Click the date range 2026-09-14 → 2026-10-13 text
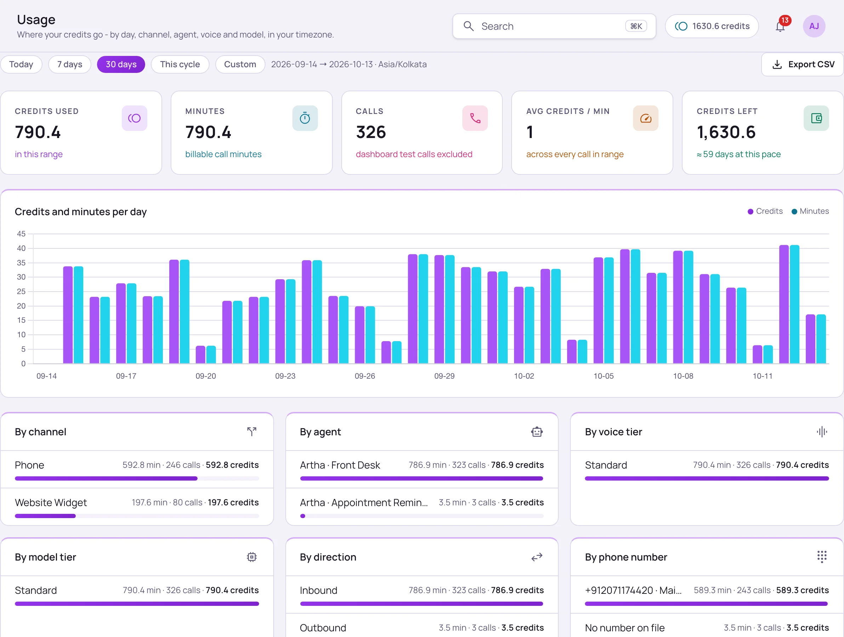 tap(322, 64)
